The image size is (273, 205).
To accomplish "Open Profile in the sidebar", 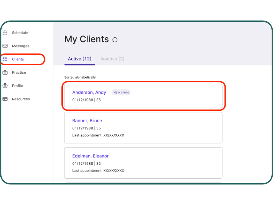I will tap(17, 86).
